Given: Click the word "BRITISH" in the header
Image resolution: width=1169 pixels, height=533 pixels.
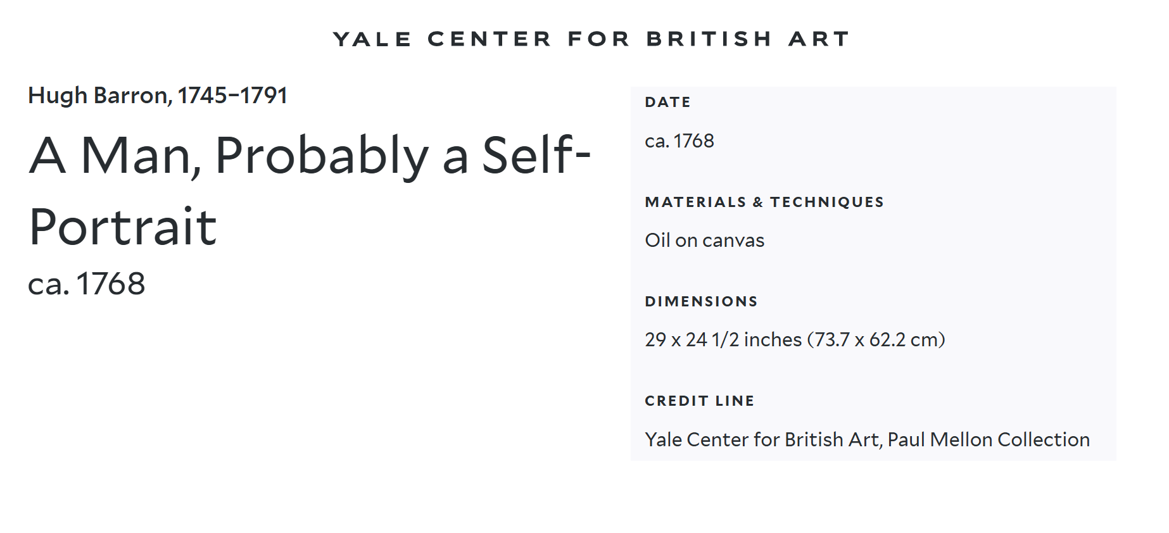Looking at the screenshot, I should (x=709, y=39).
